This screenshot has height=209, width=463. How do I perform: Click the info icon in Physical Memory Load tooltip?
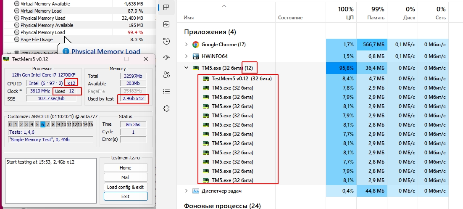66,52
